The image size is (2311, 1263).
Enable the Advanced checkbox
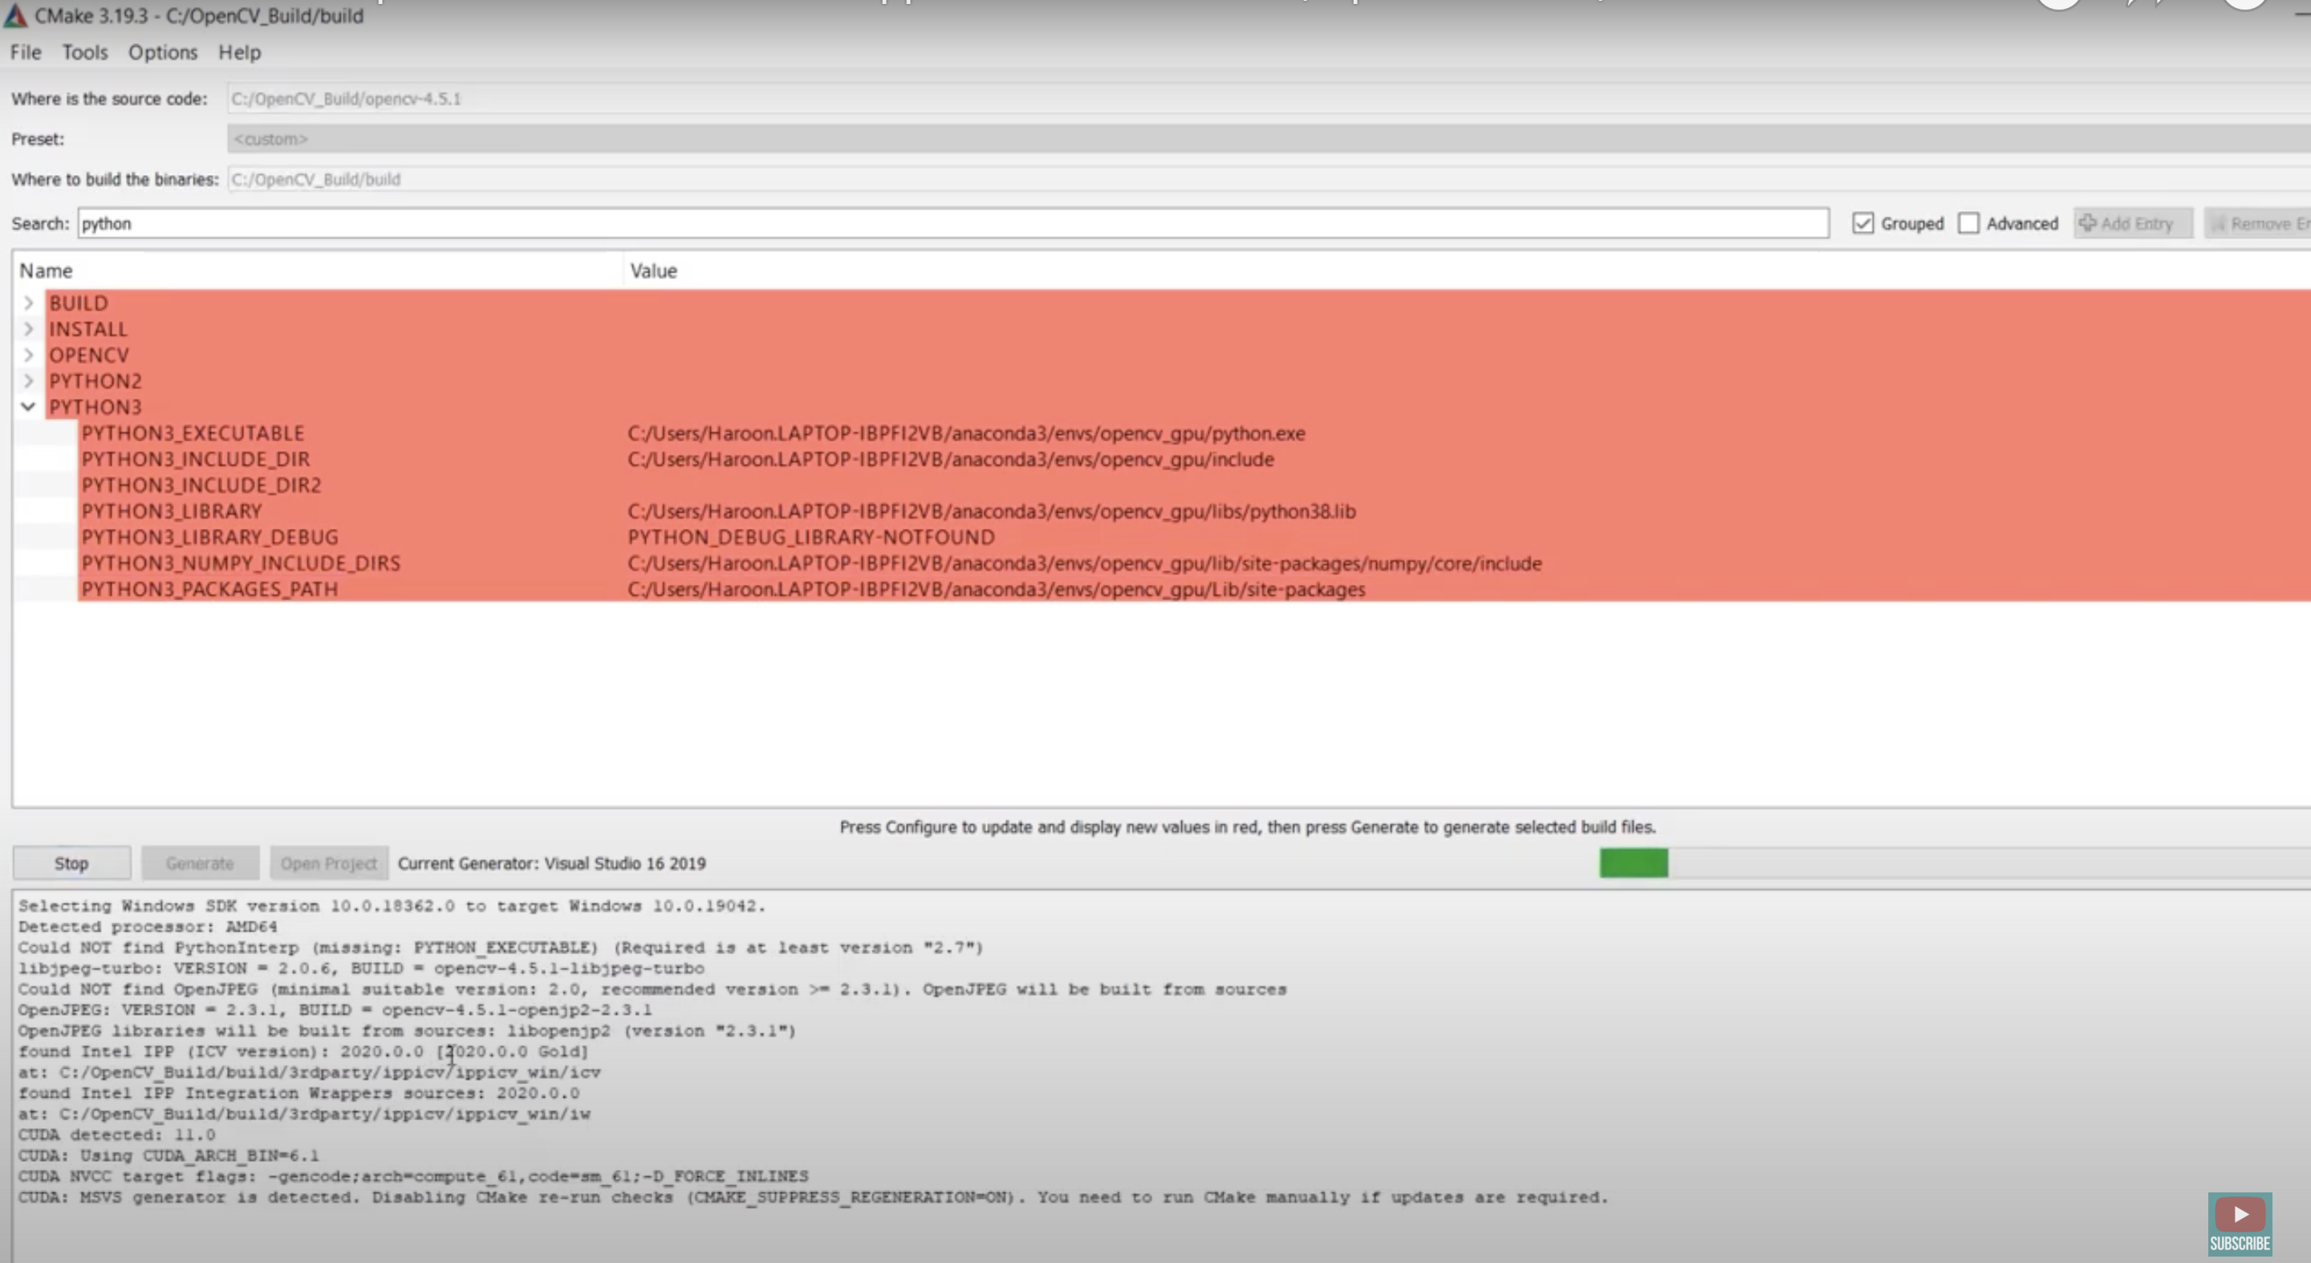[x=1970, y=222]
